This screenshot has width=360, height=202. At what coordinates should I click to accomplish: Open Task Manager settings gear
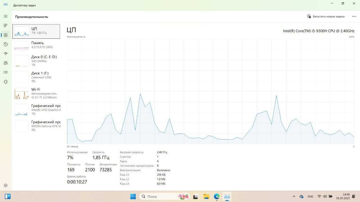click(x=6, y=185)
